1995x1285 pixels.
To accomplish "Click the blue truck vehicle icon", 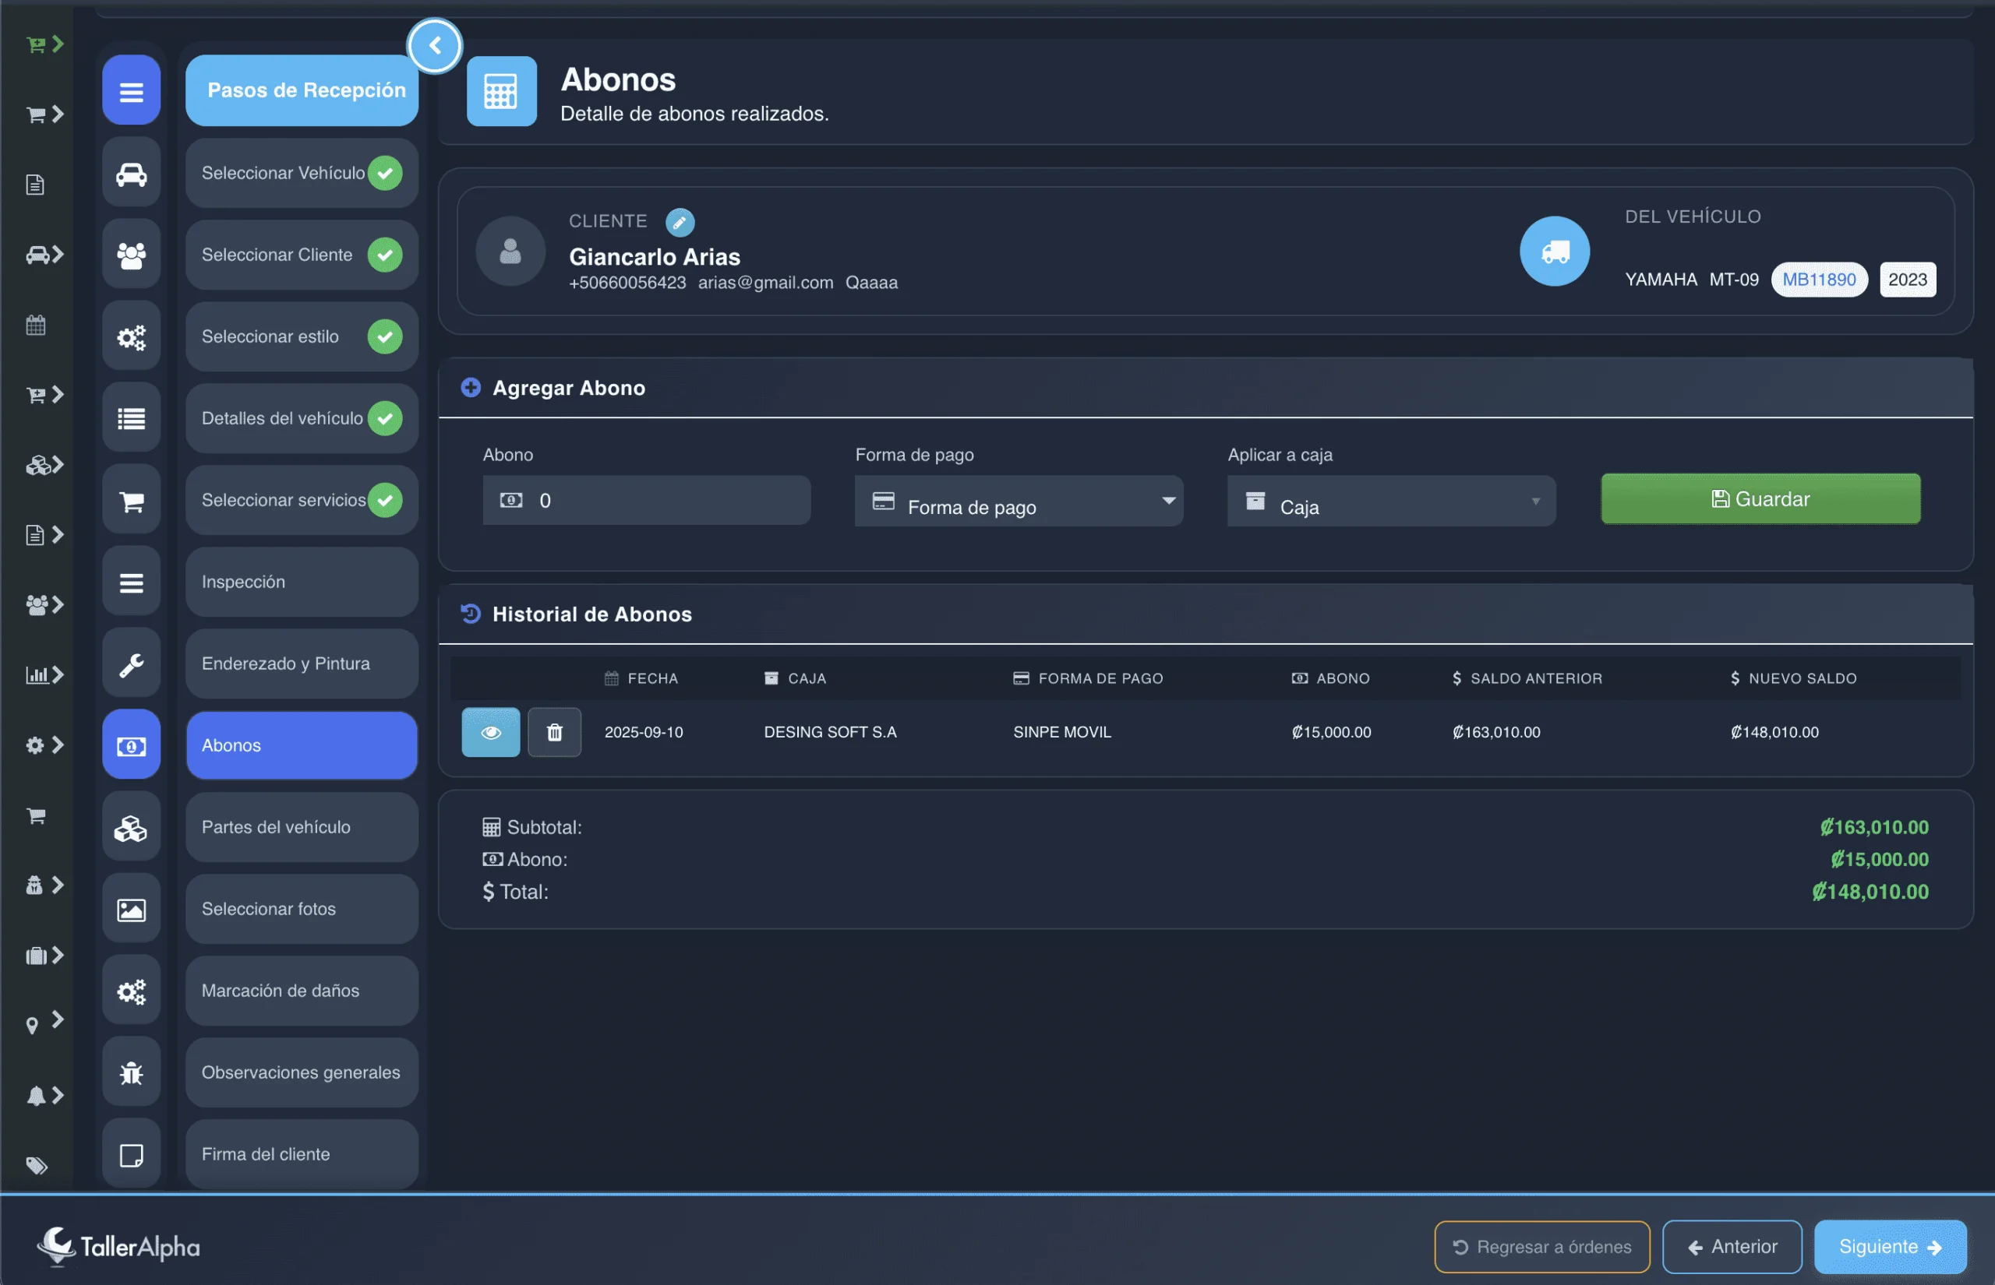I will click(x=1554, y=251).
